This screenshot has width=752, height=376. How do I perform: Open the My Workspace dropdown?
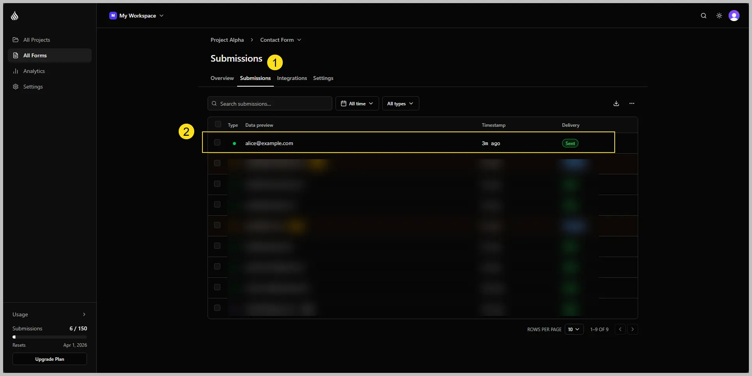(x=137, y=16)
